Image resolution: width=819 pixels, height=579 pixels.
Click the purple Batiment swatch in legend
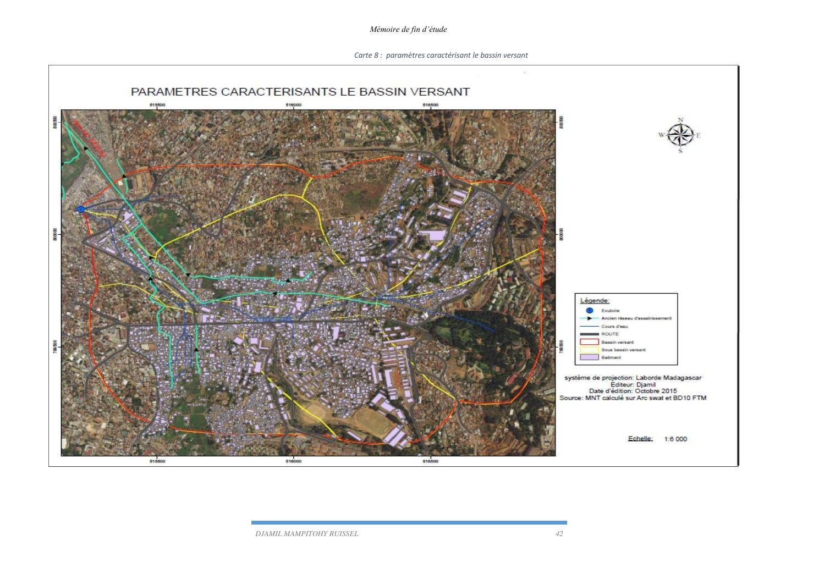point(590,357)
